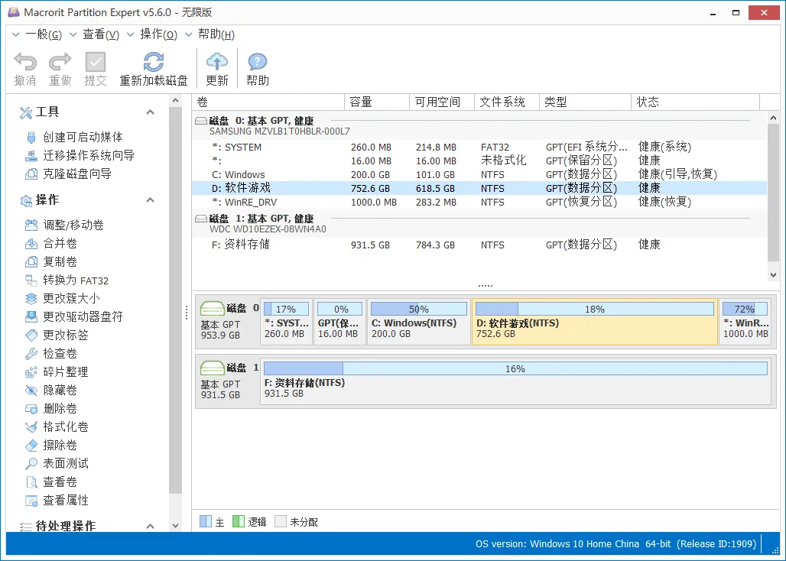786x561 pixels.
Task: Open the 表面测试 tool
Action: point(56,463)
